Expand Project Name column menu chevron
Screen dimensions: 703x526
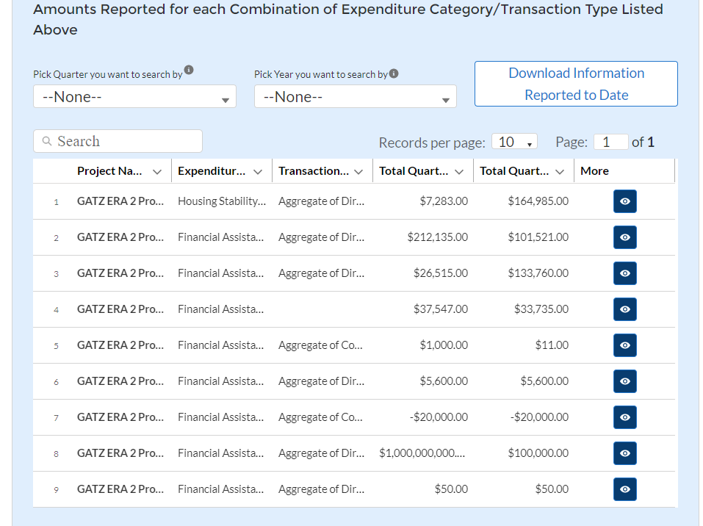(x=156, y=172)
